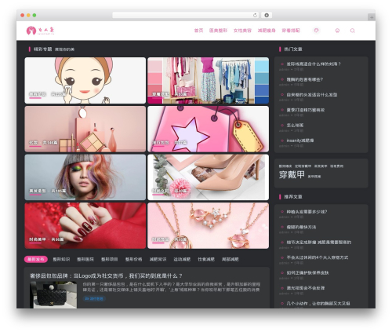392x332 pixels.
Task: Click the 精彩专题 section heading
Action: 42,49
